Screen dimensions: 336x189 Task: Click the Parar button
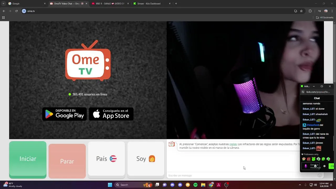pos(67,161)
